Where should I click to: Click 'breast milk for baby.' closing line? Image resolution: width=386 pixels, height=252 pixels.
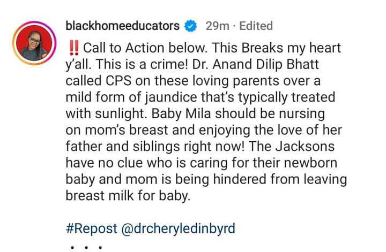point(128,196)
